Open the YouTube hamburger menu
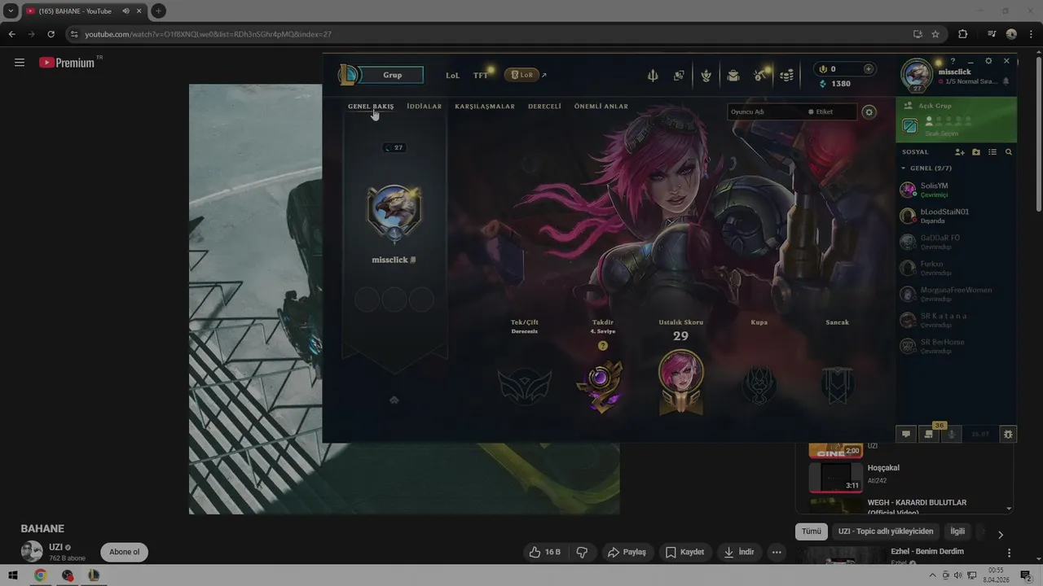This screenshot has height=586, width=1043. click(20, 62)
